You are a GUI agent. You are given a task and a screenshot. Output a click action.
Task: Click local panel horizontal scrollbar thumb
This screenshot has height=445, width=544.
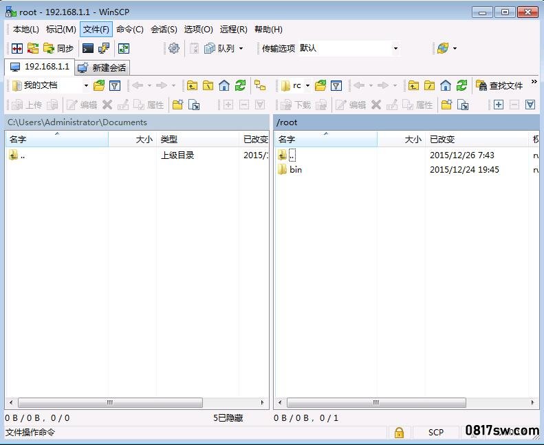click(110, 402)
